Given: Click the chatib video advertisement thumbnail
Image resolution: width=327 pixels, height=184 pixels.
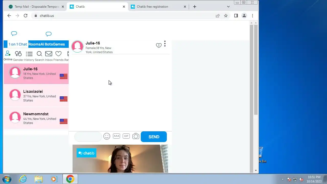Looking at the screenshot, I should click(x=120, y=159).
